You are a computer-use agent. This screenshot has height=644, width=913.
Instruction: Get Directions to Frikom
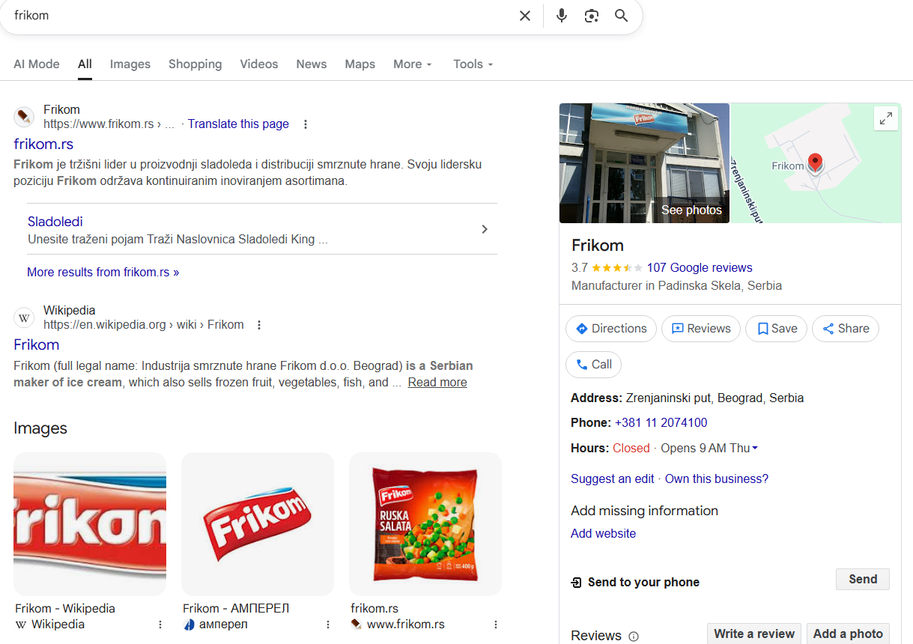(611, 329)
